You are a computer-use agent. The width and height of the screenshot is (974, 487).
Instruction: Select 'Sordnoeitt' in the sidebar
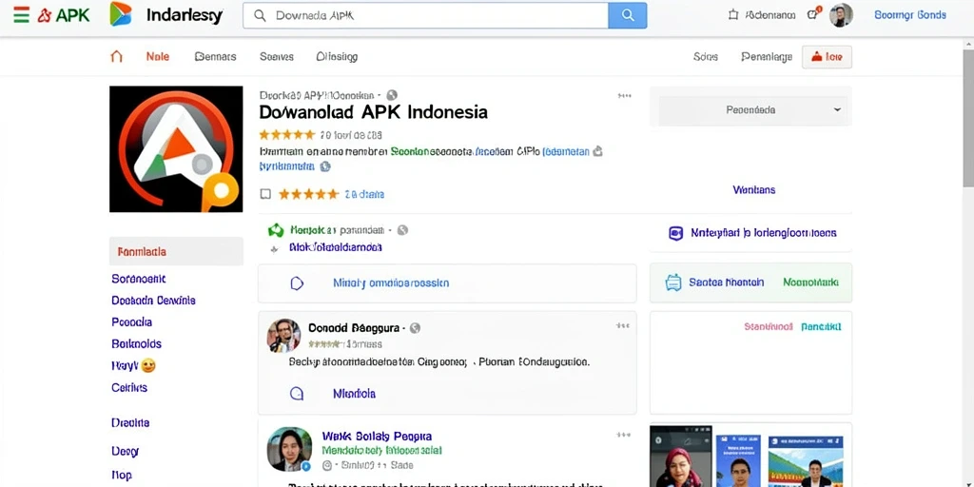pos(139,279)
